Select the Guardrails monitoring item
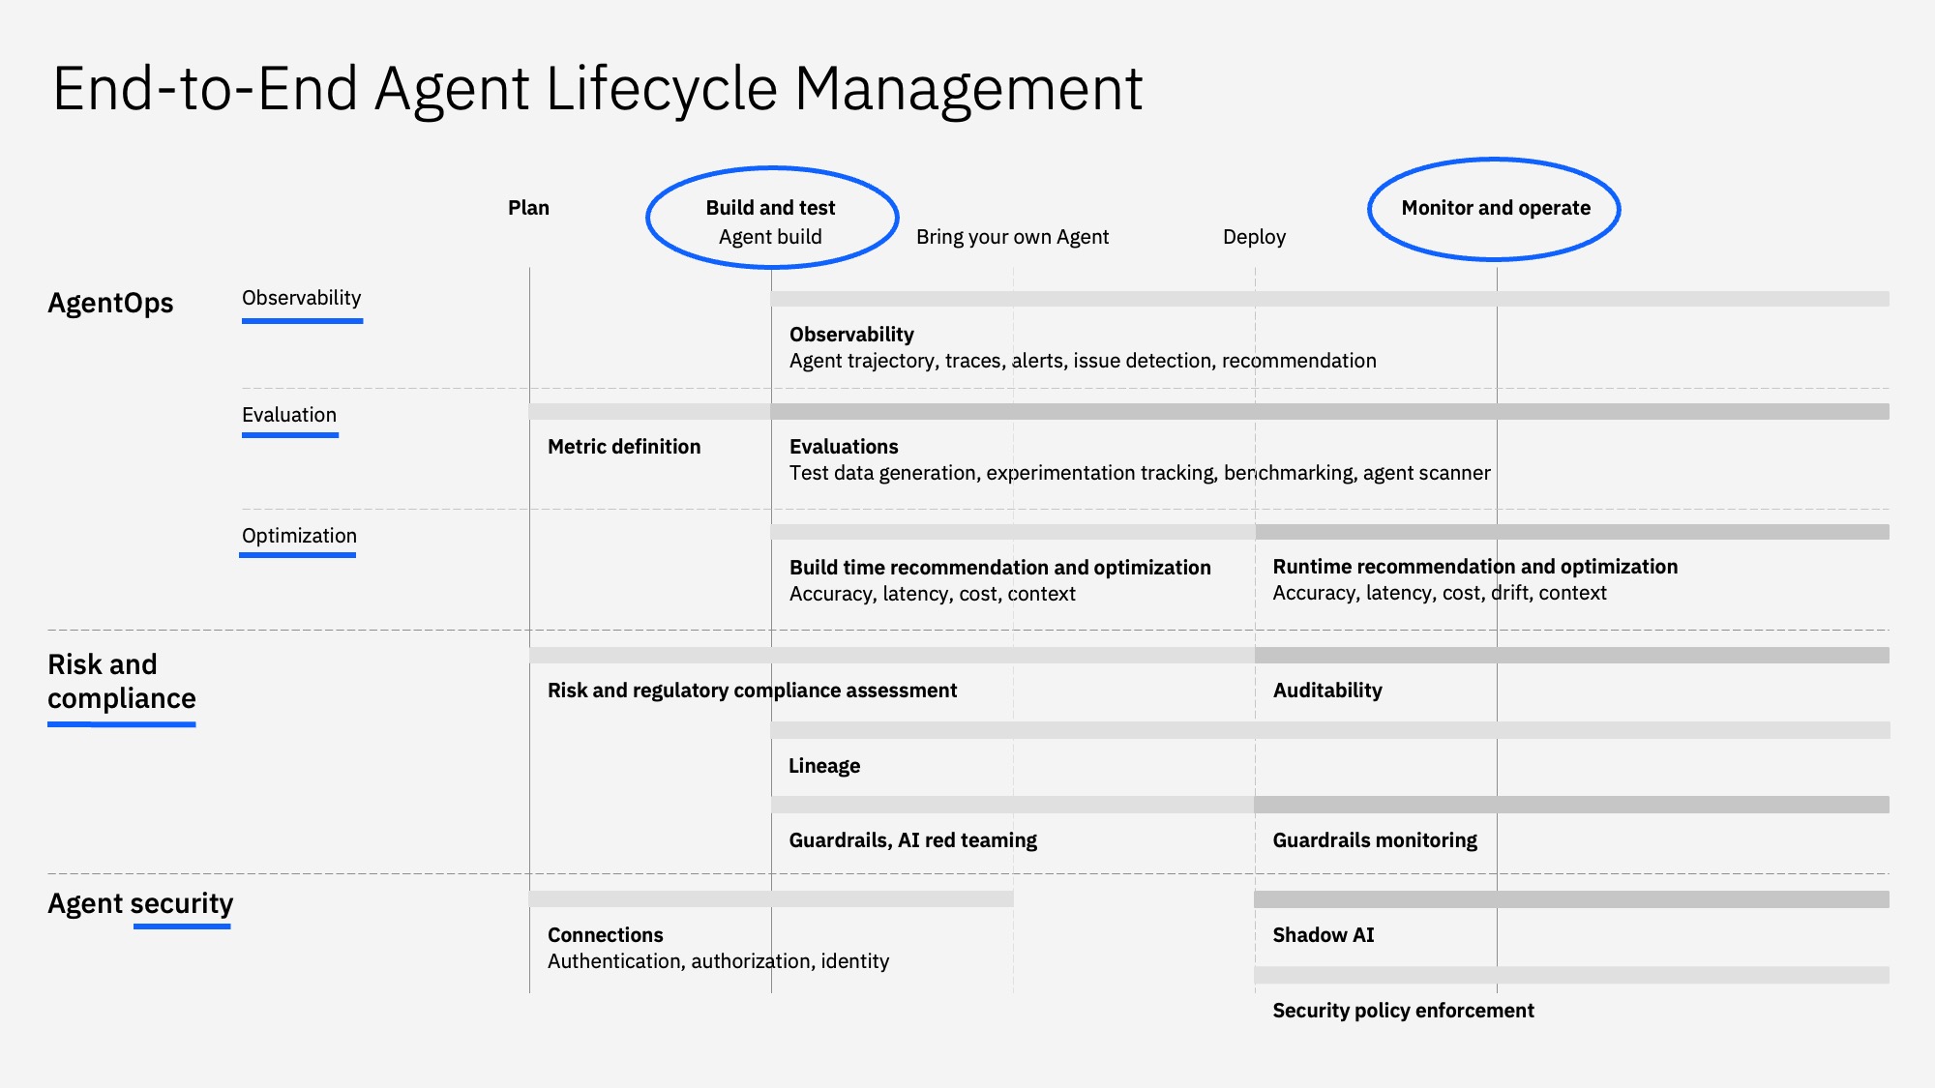This screenshot has height=1088, width=1935. (x=1374, y=840)
